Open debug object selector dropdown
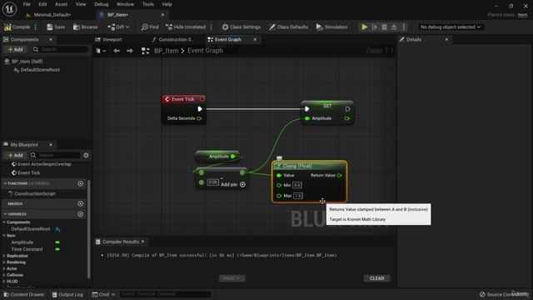This screenshot has width=533, height=300. pos(450,27)
